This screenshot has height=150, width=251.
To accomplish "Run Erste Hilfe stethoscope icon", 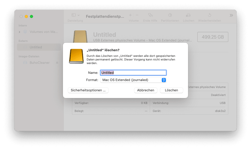I will (150, 15).
